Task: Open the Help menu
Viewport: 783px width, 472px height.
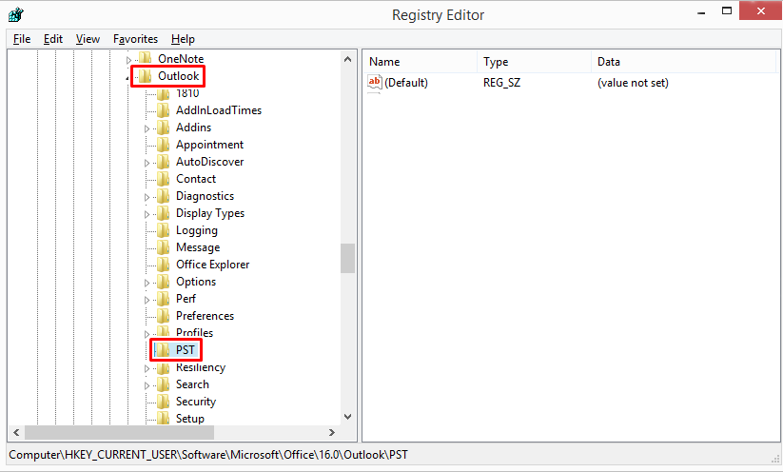Action: [183, 39]
